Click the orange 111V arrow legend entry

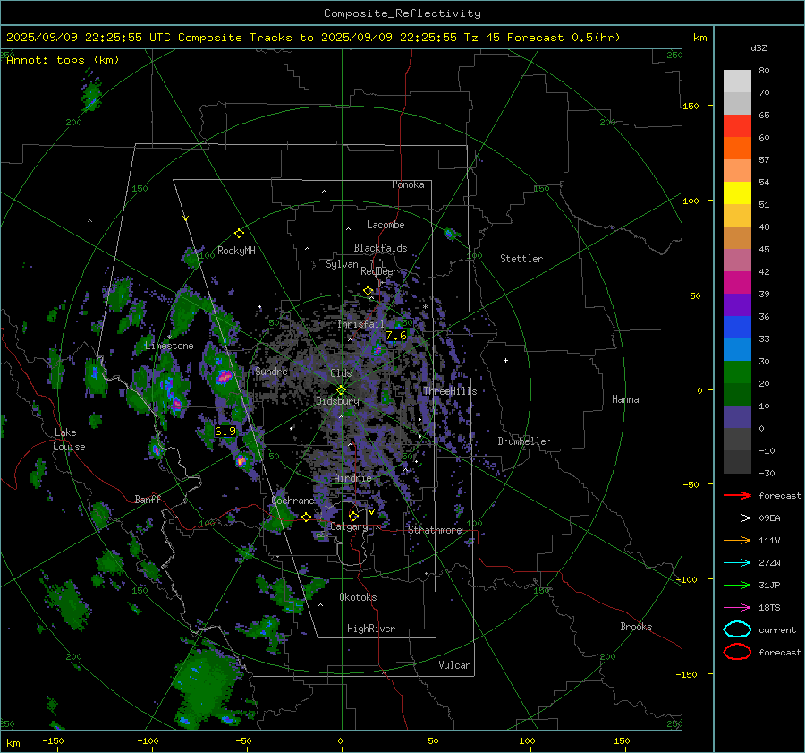click(737, 540)
